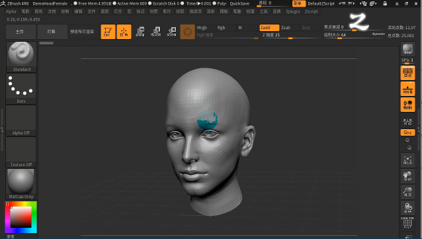The image size is (422, 239).
Task: Open the Texture Off picker
Action: [x=21, y=152]
